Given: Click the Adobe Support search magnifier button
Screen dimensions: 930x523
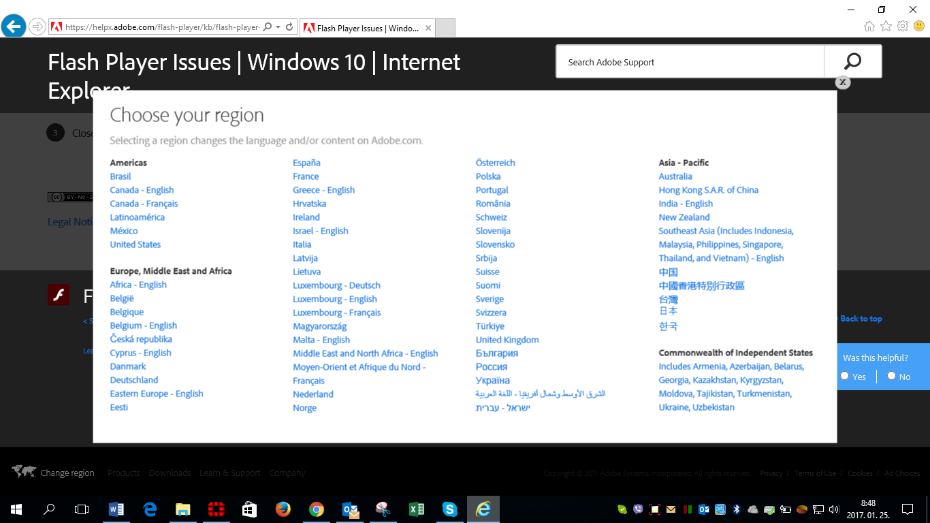Looking at the screenshot, I should coord(852,62).
